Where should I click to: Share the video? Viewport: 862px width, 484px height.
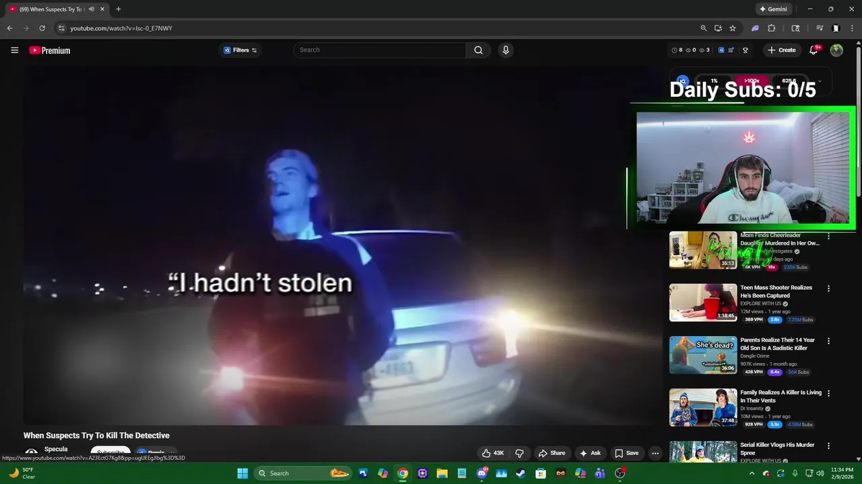point(552,453)
